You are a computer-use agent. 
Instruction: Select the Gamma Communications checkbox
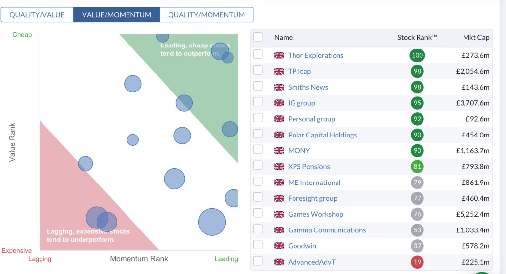click(258, 229)
